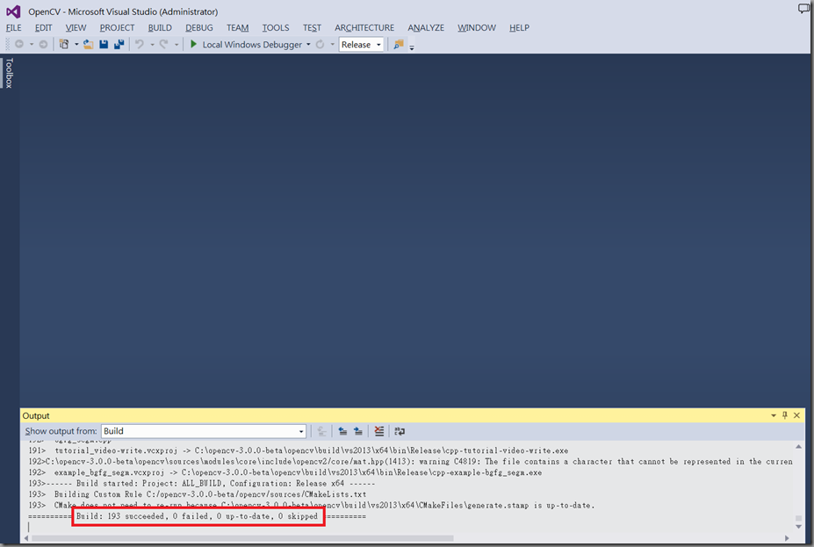Screen dimensions: 814x547
Task: Go to previous message in Output
Action: (342, 431)
